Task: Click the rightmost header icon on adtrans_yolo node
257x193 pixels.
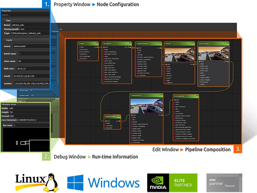Action: [x=228, y=43]
